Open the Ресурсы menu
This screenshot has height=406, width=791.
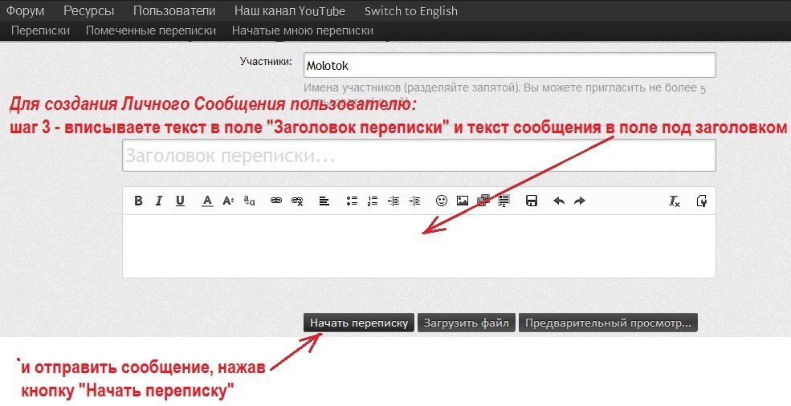click(88, 11)
